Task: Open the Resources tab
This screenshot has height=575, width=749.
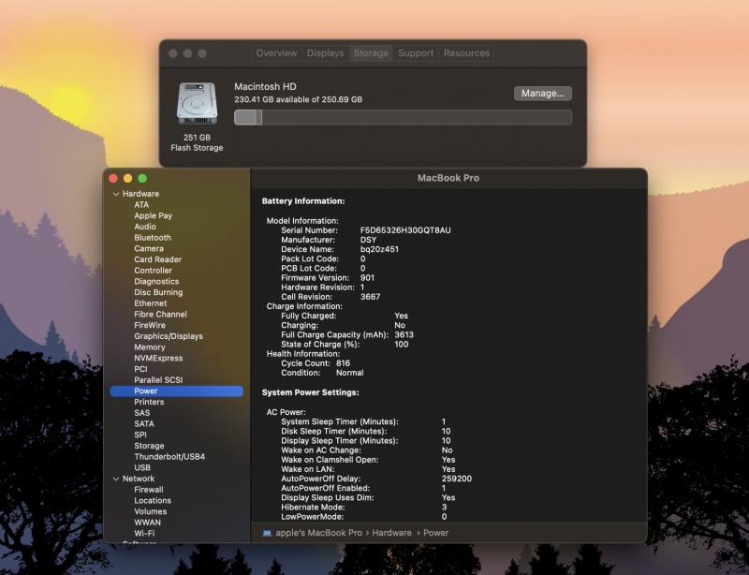Action: [466, 53]
